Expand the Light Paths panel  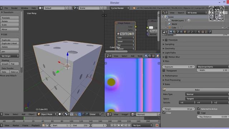(170, 53)
